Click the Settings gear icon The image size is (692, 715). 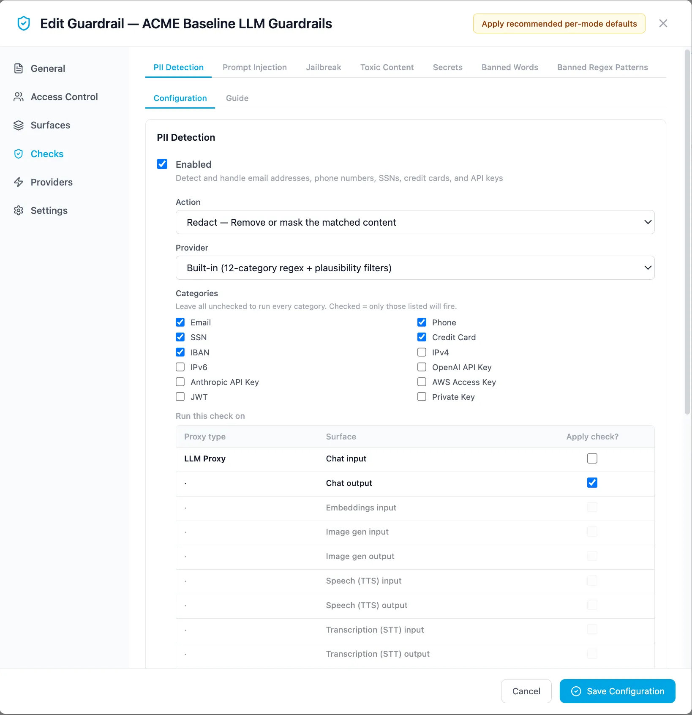coord(19,210)
